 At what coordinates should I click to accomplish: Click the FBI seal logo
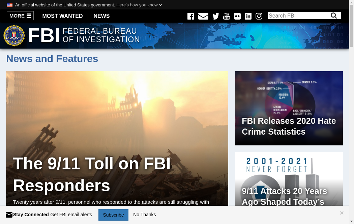[14, 35]
